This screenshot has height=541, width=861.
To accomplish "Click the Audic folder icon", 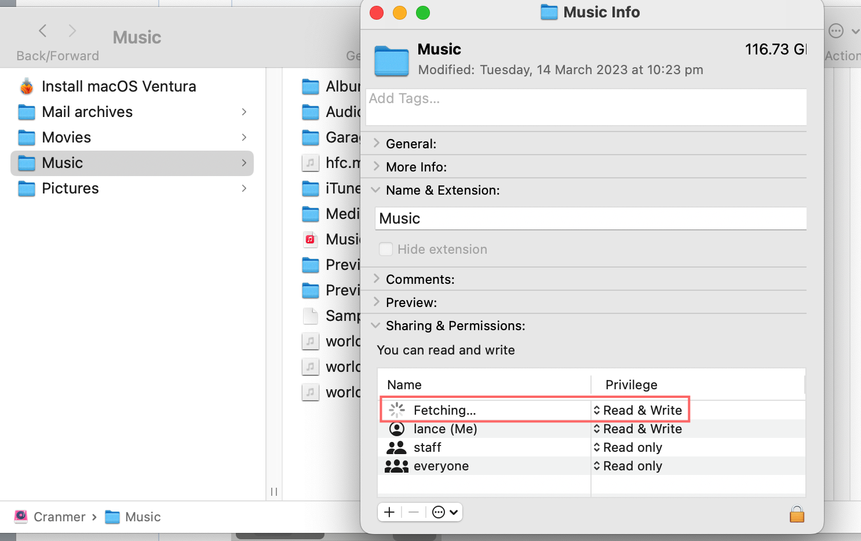I will [311, 112].
